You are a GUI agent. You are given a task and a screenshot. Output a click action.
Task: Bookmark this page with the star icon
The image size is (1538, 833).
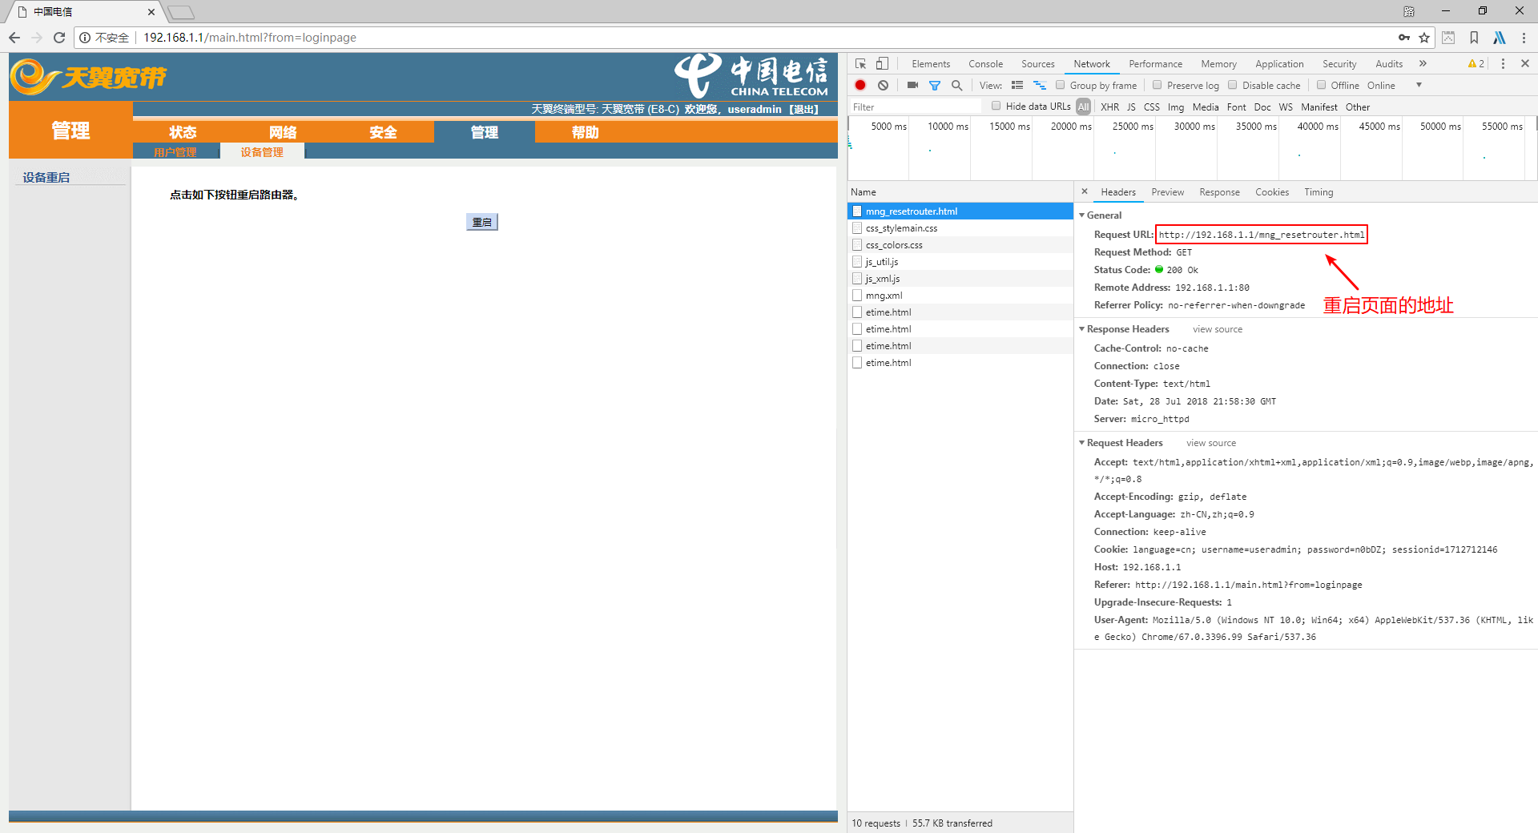point(1424,38)
